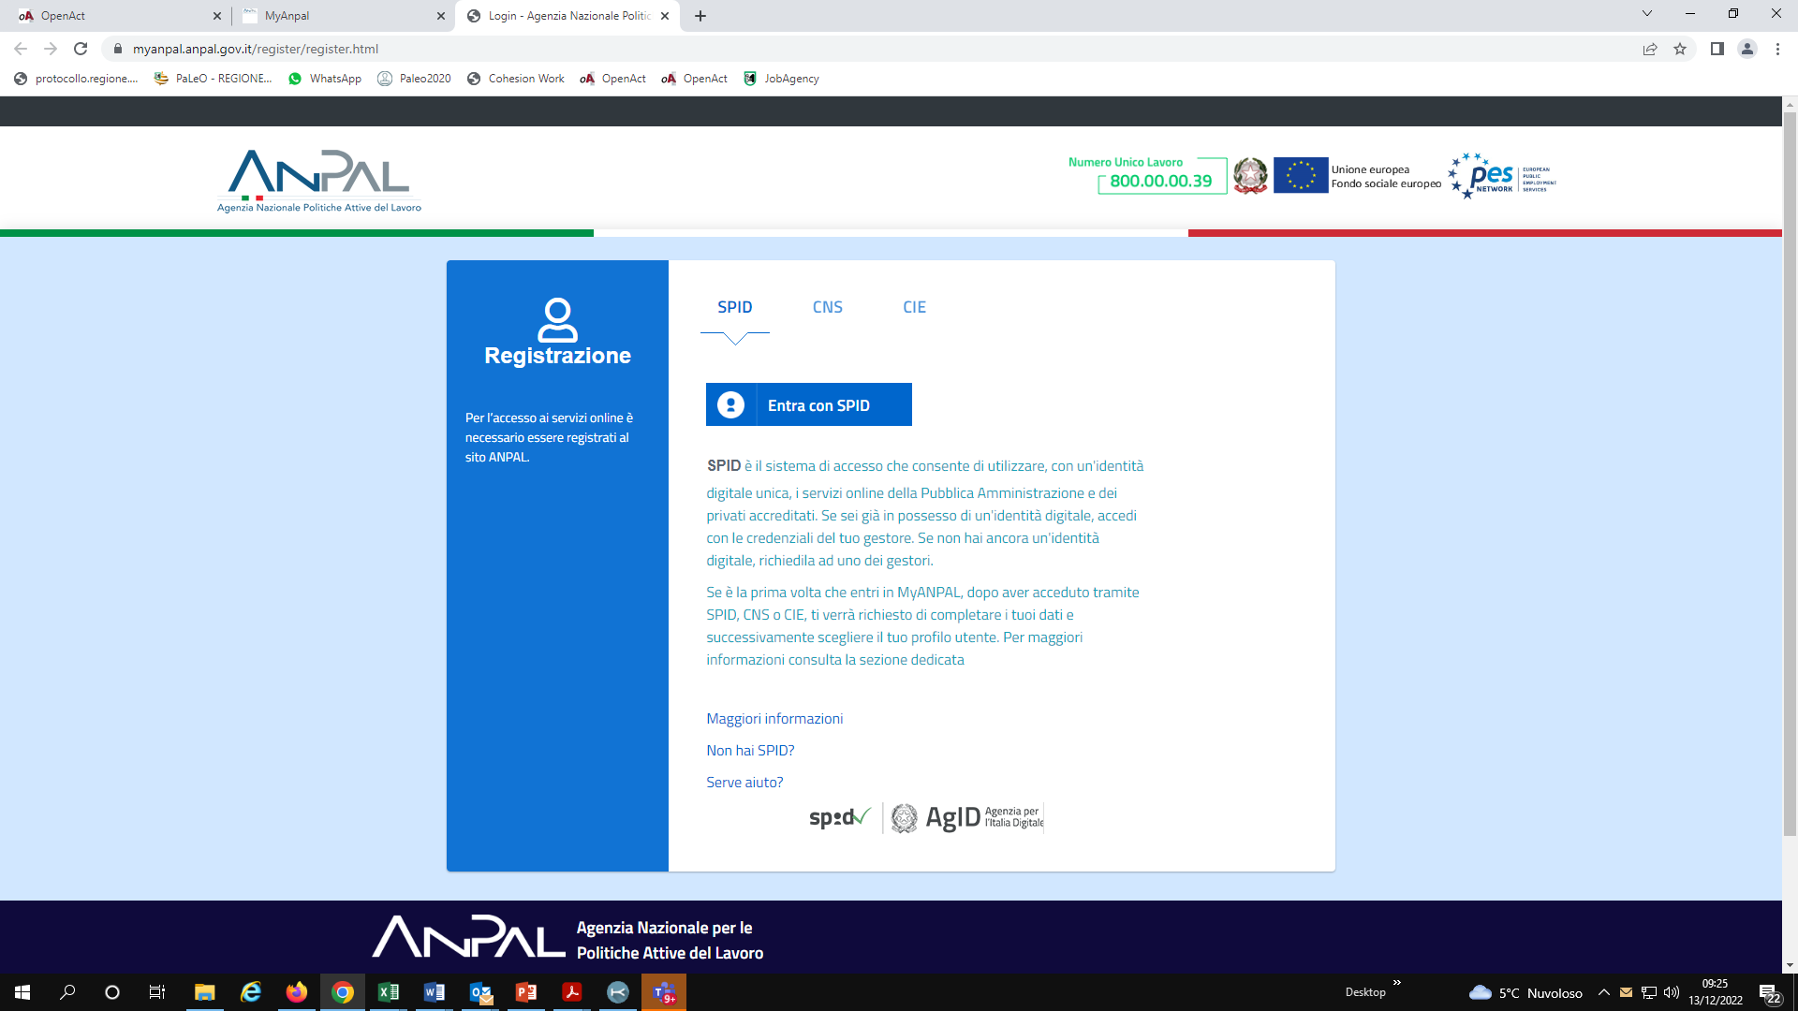Close the Login - Agenzia Nazionale tab
The width and height of the screenshot is (1798, 1011).
click(x=665, y=16)
